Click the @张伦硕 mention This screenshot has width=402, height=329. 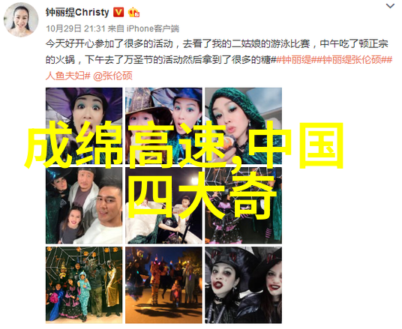click(112, 76)
